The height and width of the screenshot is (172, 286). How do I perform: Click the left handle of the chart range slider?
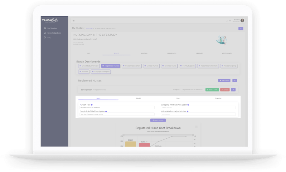tap(123, 135)
